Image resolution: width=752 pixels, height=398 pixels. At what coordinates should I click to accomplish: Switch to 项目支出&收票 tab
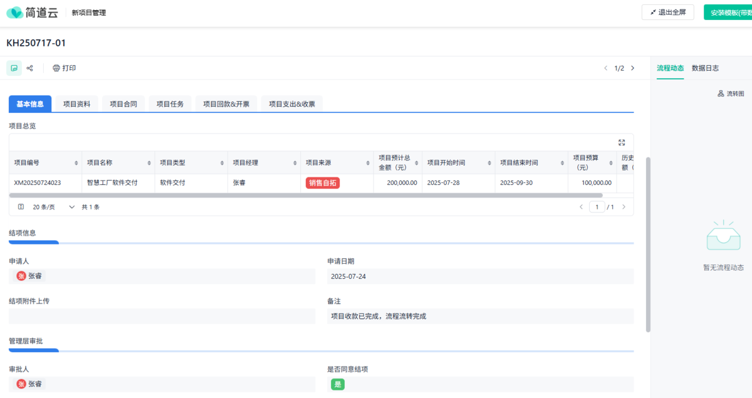(x=292, y=104)
